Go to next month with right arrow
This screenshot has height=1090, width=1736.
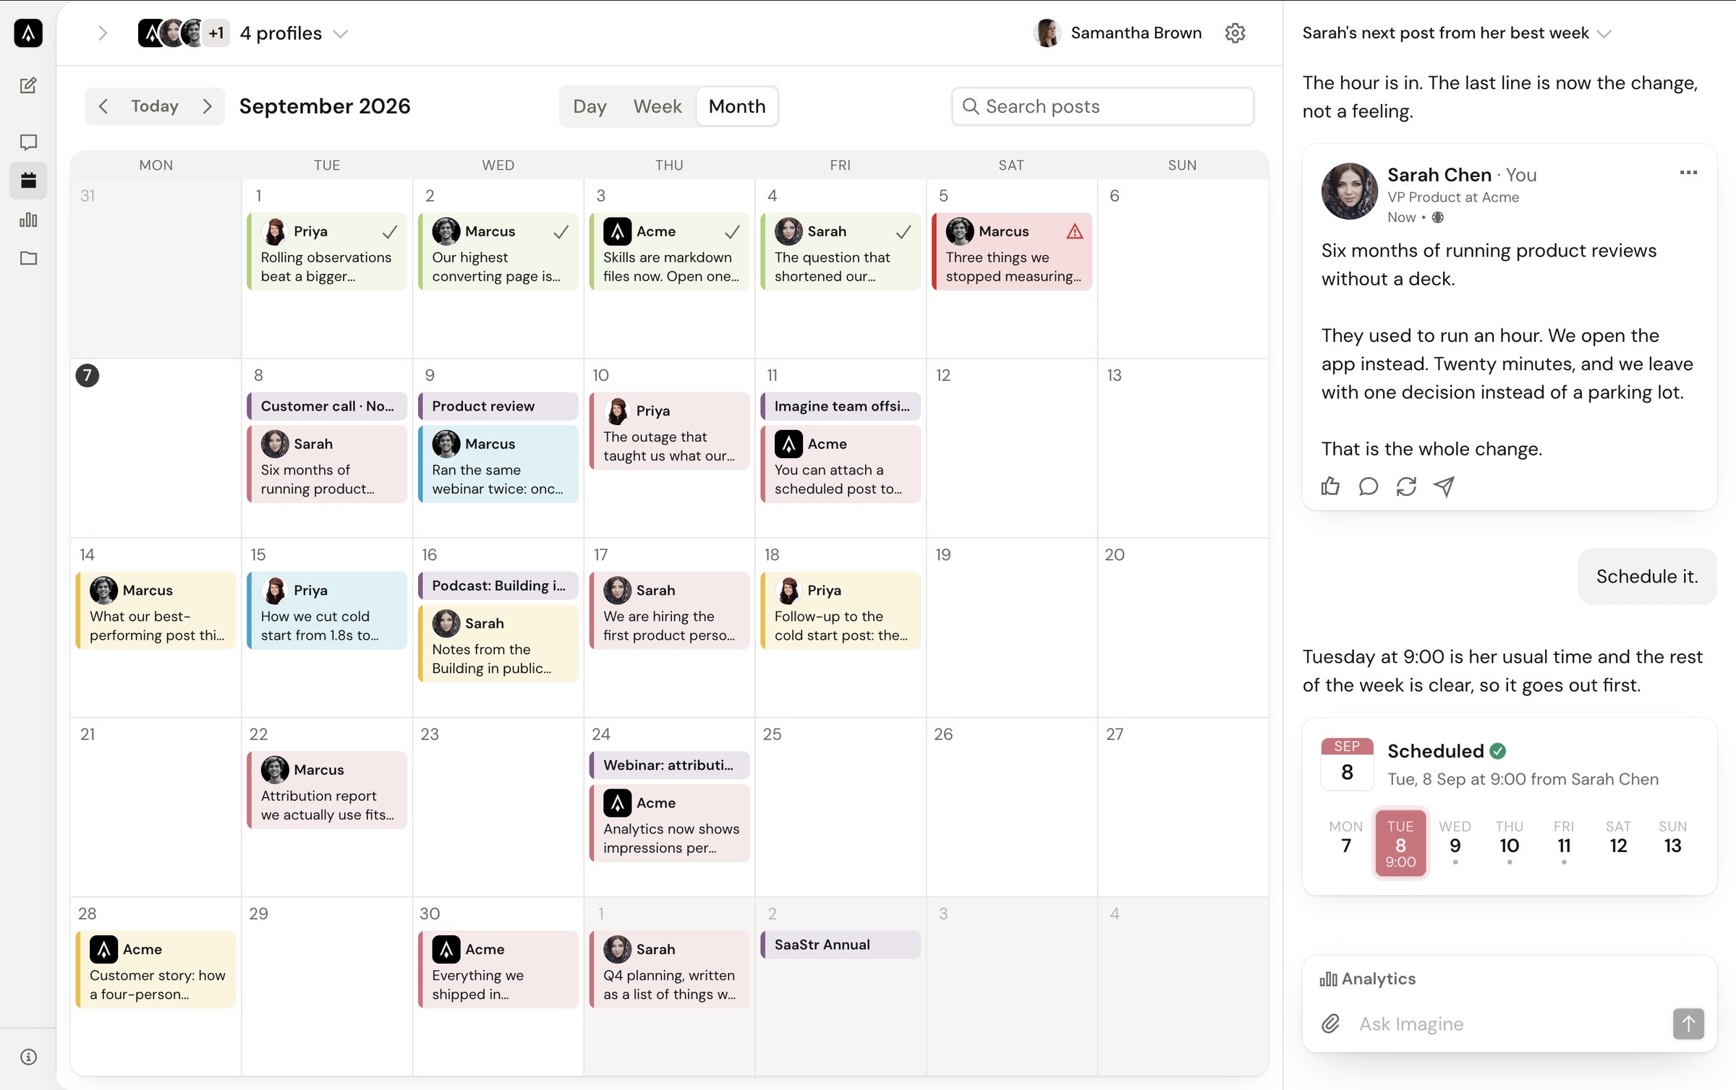[x=208, y=106]
